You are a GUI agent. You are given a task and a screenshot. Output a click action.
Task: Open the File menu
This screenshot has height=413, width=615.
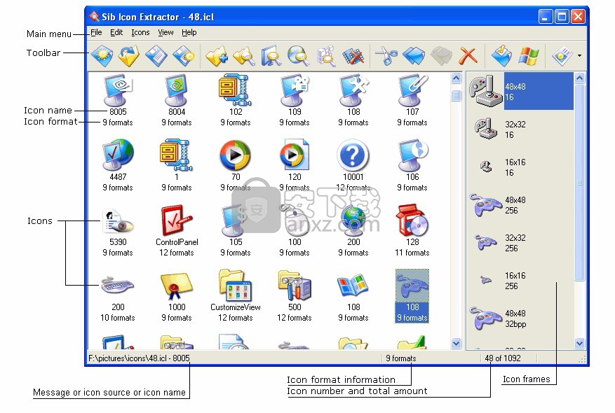coord(96,32)
